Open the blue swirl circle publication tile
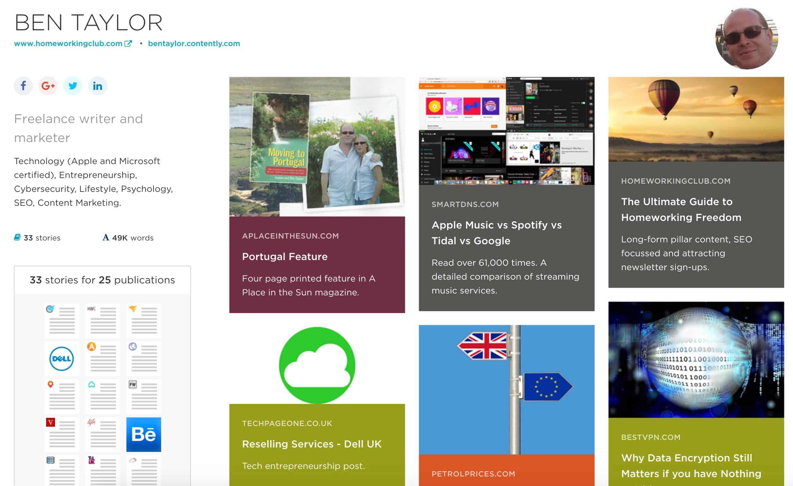793x486 pixels. [62, 320]
